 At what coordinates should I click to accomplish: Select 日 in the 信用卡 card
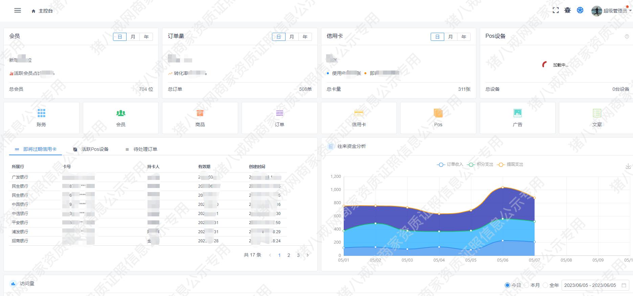[437, 37]
